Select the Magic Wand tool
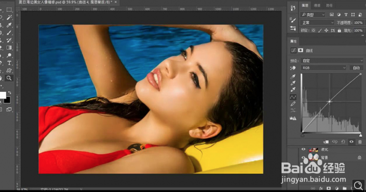Screen dimensions: 366x192 (9, 17)
